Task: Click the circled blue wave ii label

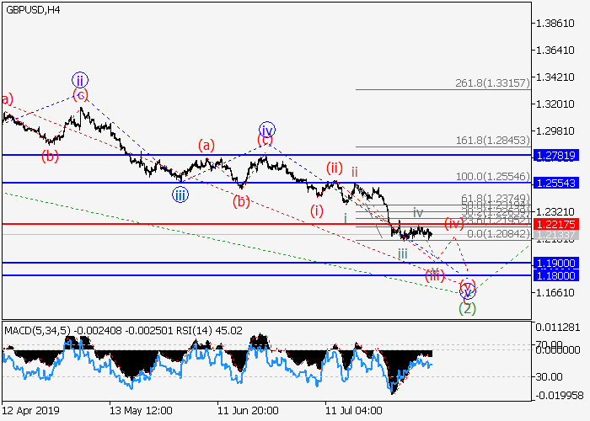Action: pos(80,80)
